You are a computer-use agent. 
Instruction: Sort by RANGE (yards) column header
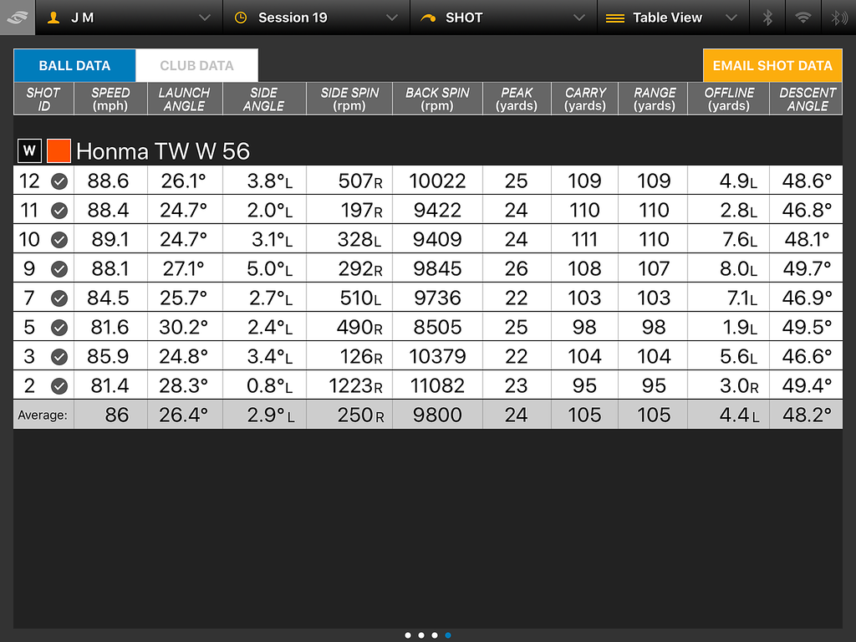653,99
